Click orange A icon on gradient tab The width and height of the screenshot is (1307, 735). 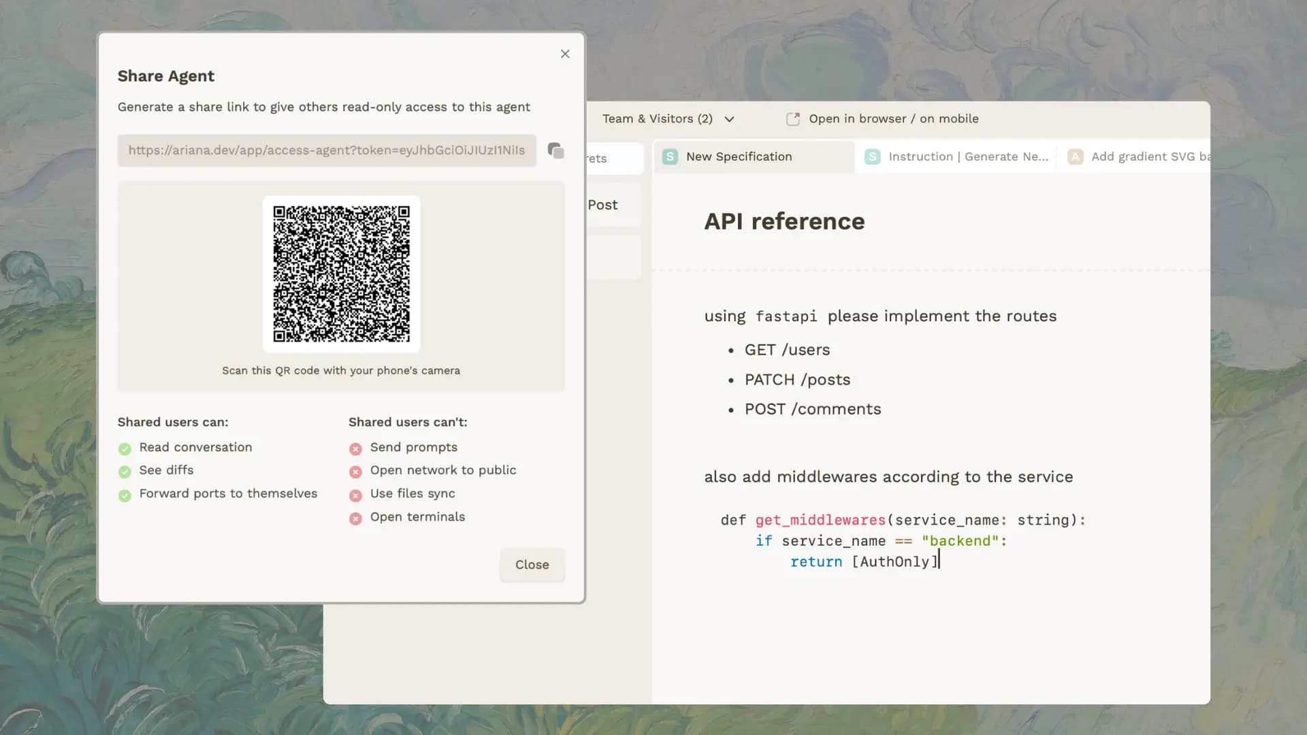point(1075,157)
